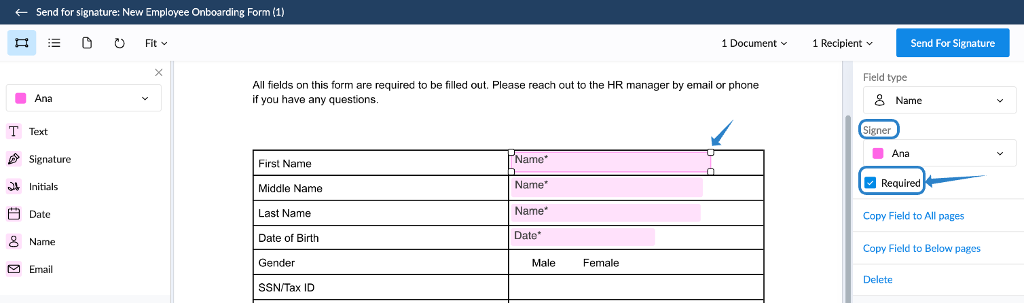The height and width of the screenshot is (303, 1024).
Task: Expand the 1 Recipient dropdown
Action: tap(843, 43)
